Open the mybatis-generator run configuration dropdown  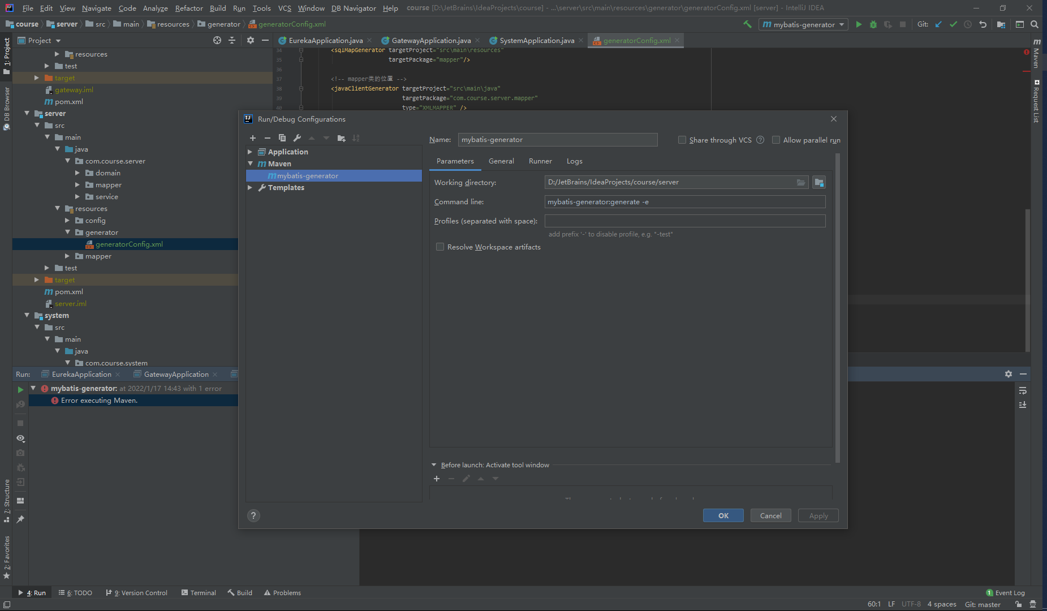coord(803,24)
